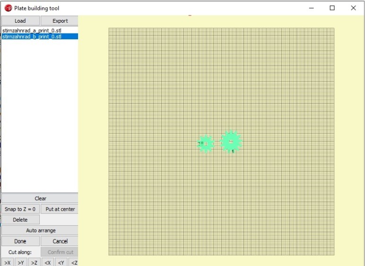
Task: Cut along the >Y axis
Action: click(20, 262)
